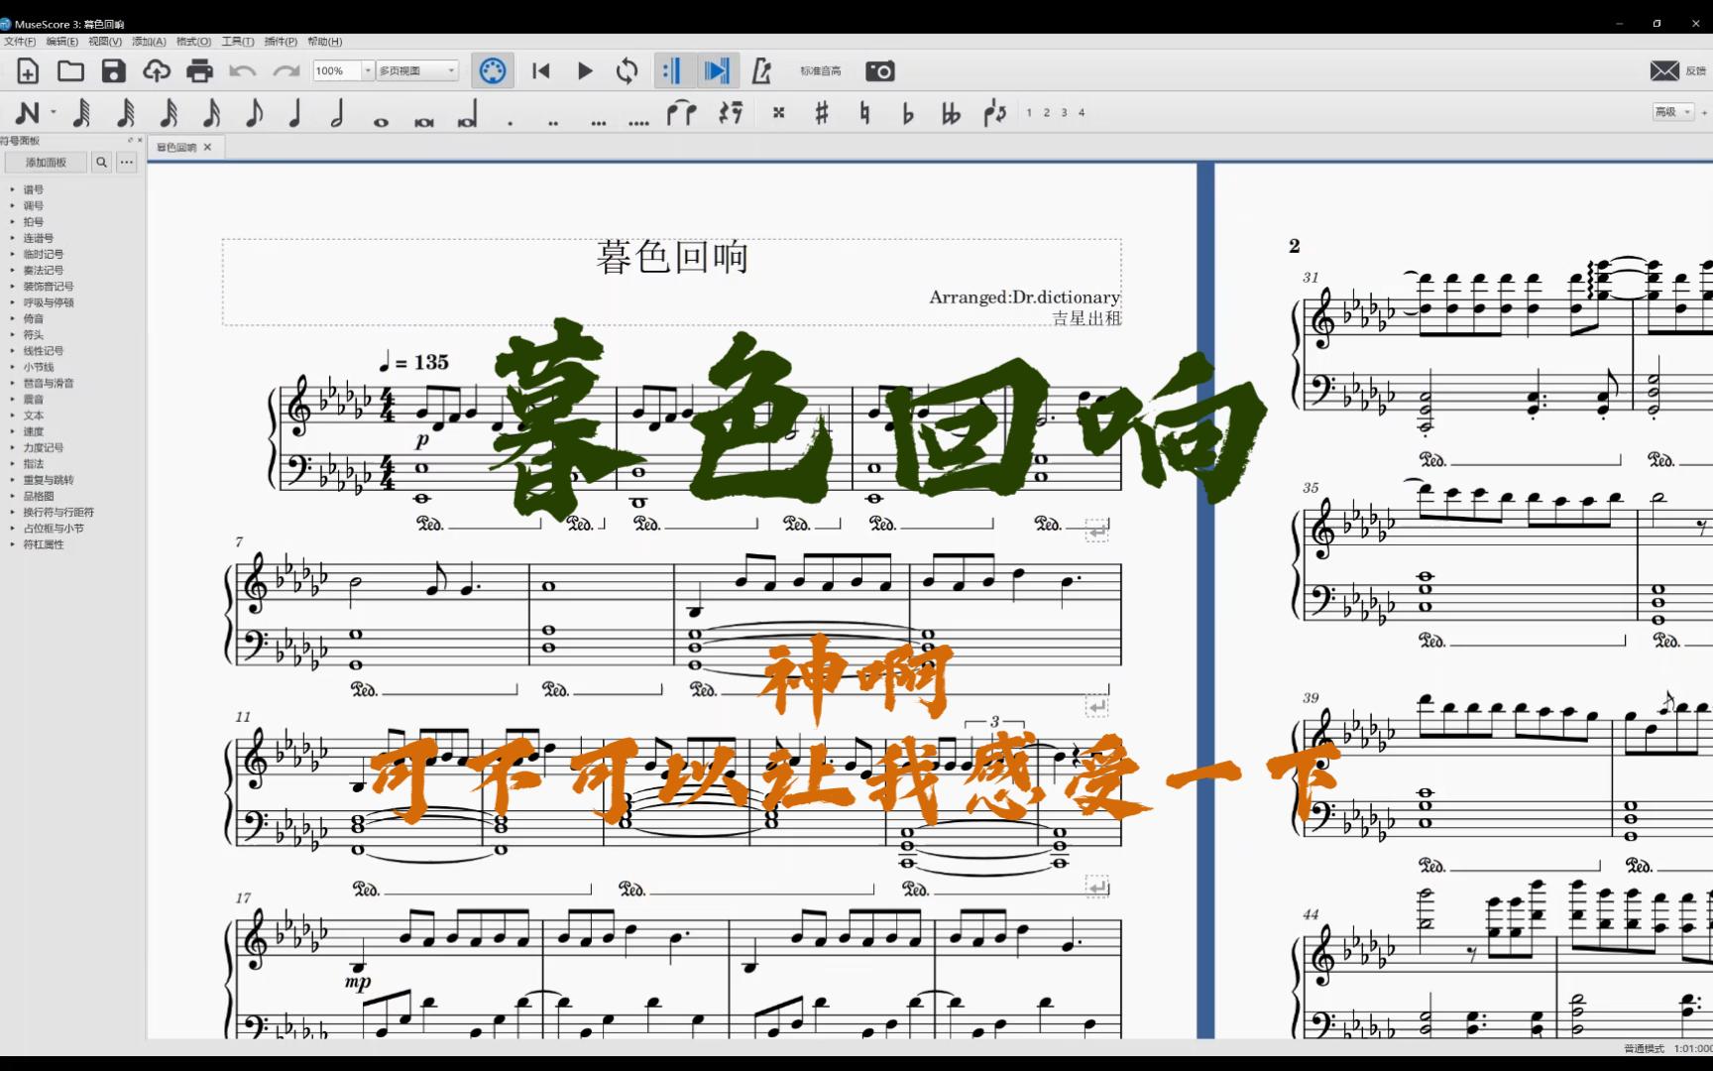Image resolution: width=1713 pixels, height=1071 pixels.
Task: Click the 添加面板 button
Action: point(47,163)
